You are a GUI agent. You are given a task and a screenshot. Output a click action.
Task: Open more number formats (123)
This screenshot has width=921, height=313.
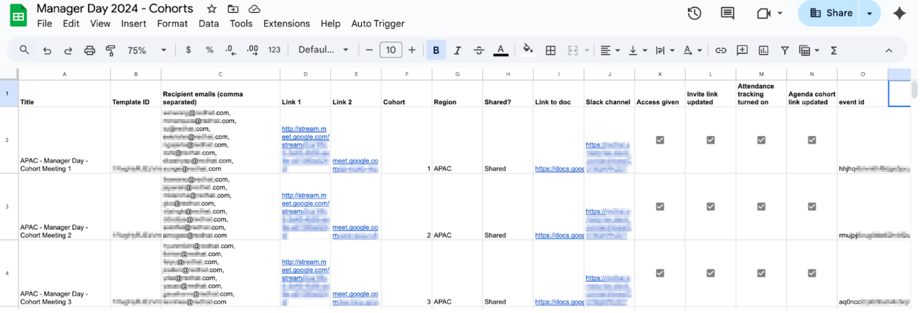pyautogui.click(x=274, y=50)
